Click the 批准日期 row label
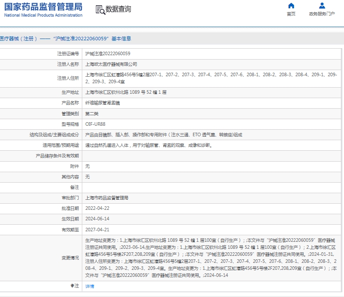The width and height of the screenshot is (344, 297). pos(70,209)
